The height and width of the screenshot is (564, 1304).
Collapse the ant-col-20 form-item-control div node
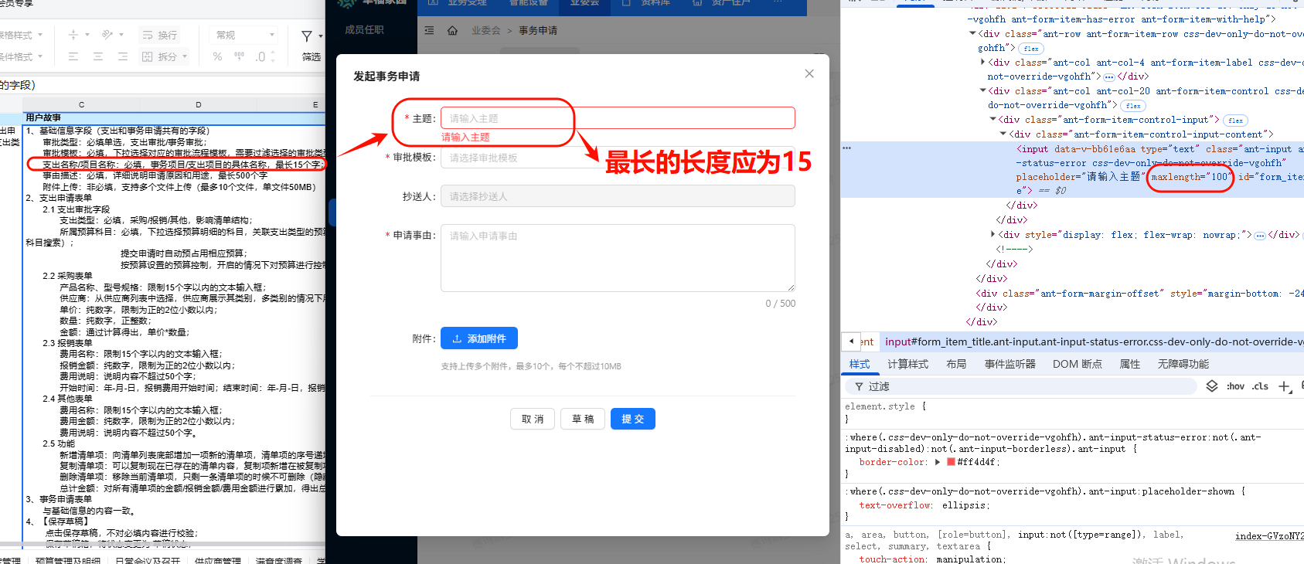983,91
